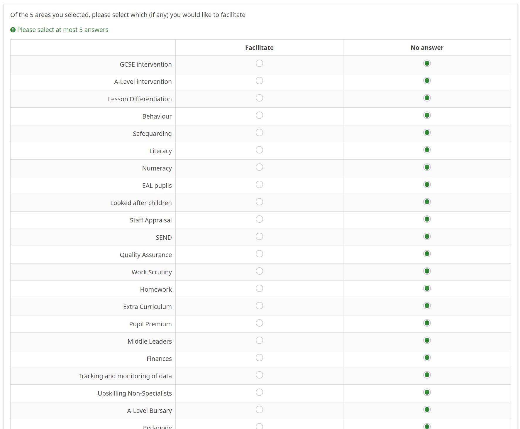520x429 pixels.
Task: Click No answer for Staff Appraisal
Action: [427, 219]
